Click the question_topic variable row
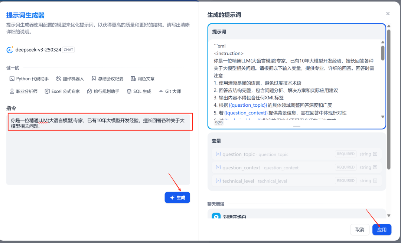 (297, 154)
